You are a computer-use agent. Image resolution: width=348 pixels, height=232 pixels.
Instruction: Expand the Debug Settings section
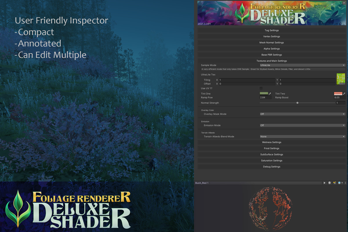pyautogui.click(x=272, y=167)
